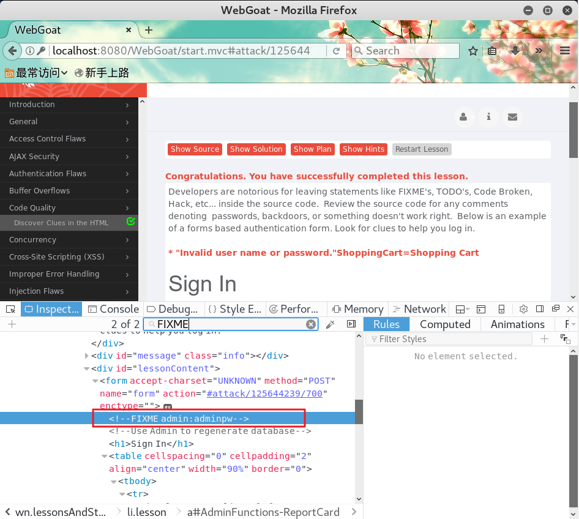Bookmark this page with the star icon
Image resolution: width=579 pixels, height=519 pixels.
click(x=473, y=51)
